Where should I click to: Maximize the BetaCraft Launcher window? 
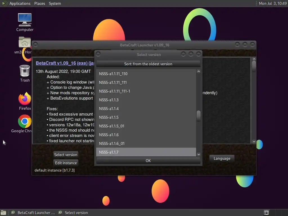245,44
